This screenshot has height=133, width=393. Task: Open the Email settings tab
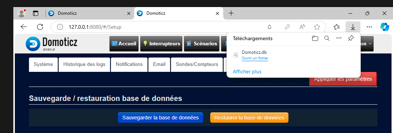pyautogui.click(x=159, y=64)
